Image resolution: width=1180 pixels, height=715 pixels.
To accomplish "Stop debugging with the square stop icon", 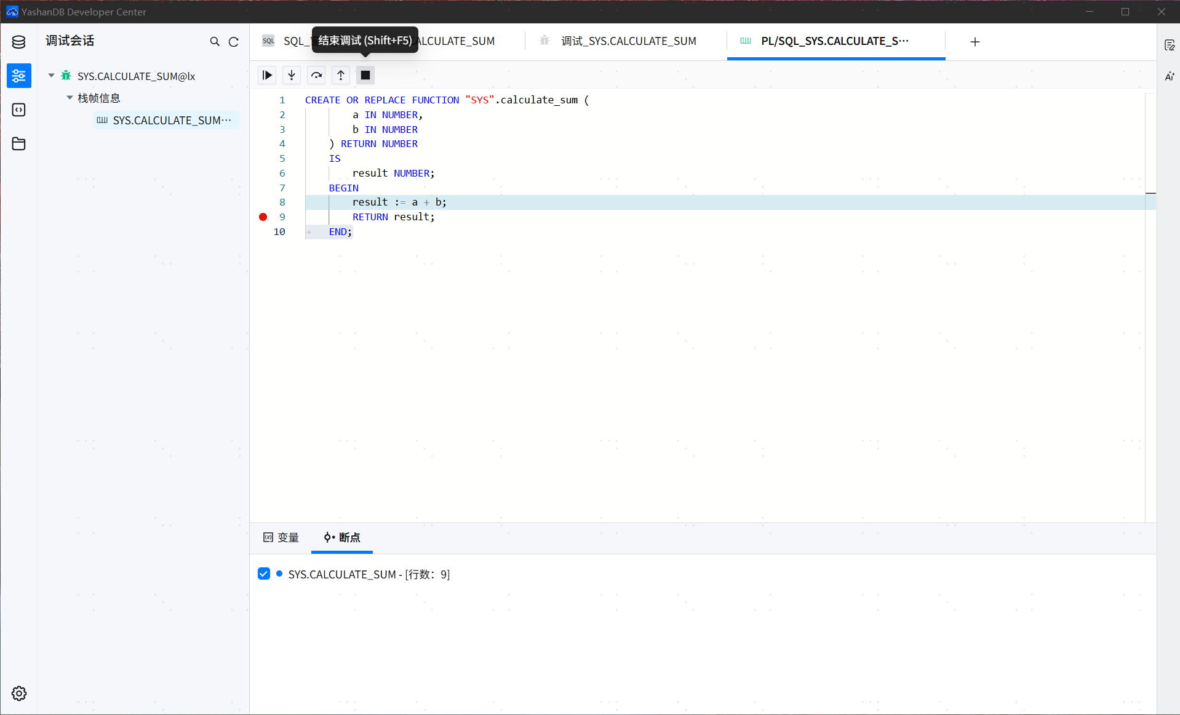I will point(365,75).
